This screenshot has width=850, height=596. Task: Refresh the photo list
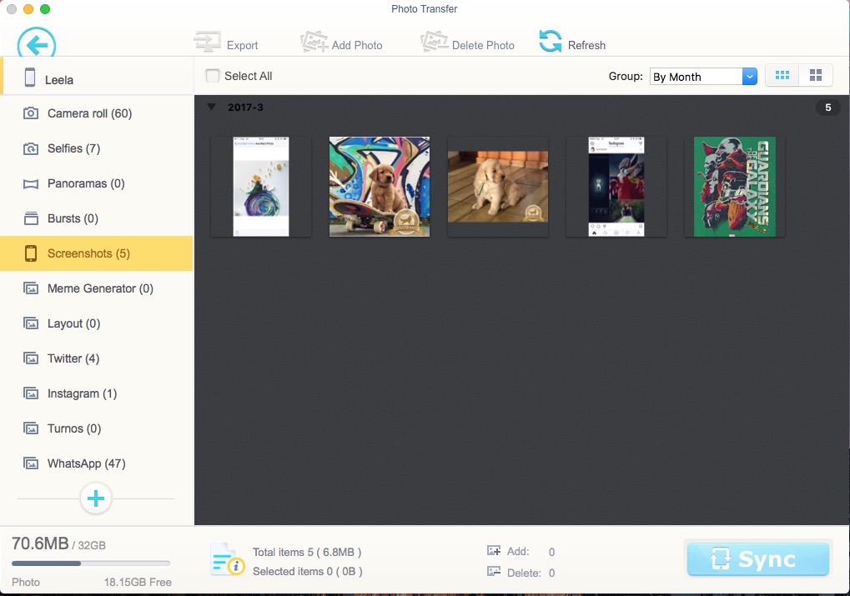[x=551, y=42]
